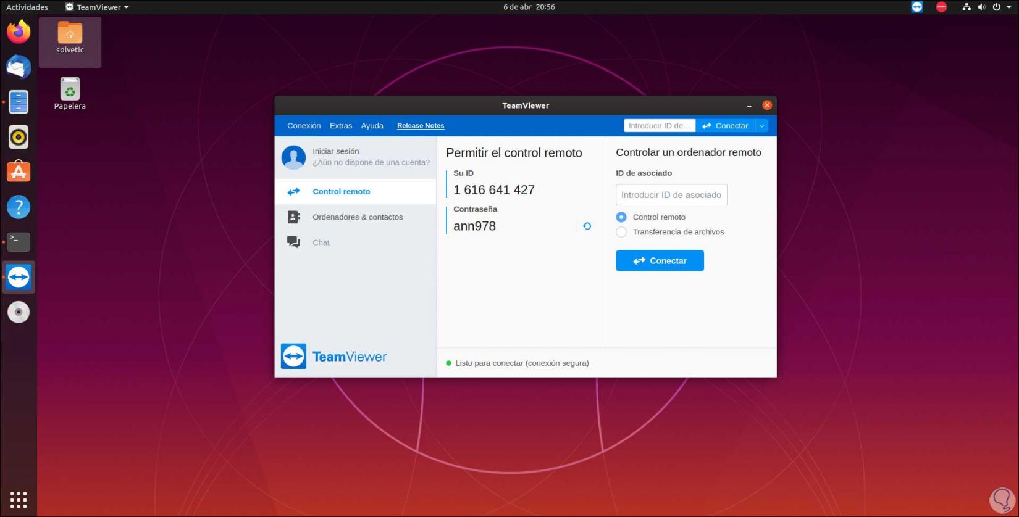Open the disc drive icon in the dock
Screen dimensions: 1019x517
point(19,312)
